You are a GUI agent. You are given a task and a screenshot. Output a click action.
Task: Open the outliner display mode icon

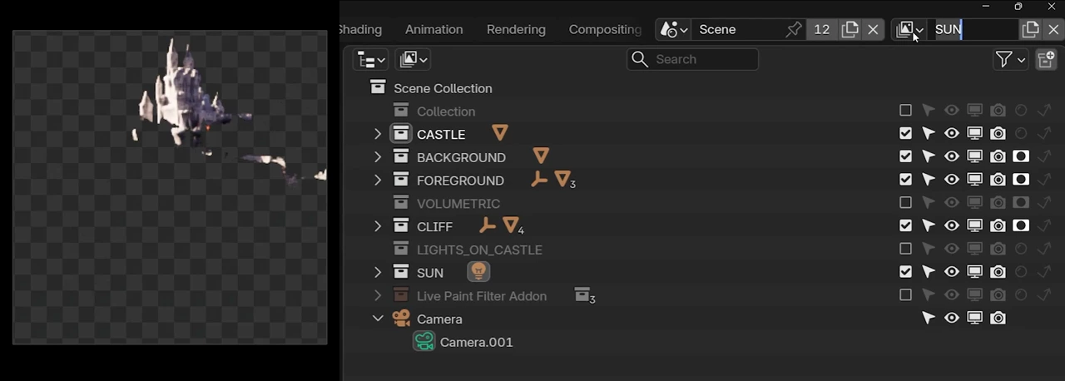(x=370, y=59)
